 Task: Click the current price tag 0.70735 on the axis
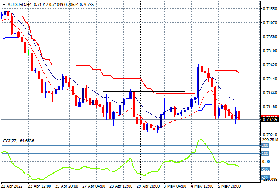[x=270, y=120]
